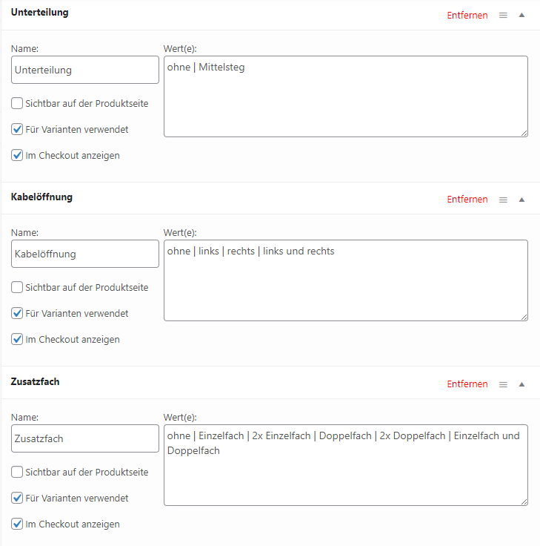The width and height of the screenshot is (540, 546).
Task: Remove the Unterteilung attribute via Entfernen
Action: click(467, 15)
